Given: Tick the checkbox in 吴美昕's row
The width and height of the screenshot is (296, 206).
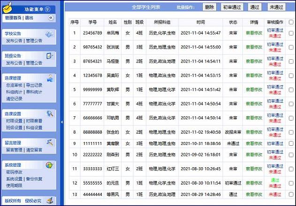Looking at the screenshot, I should pyautogui.click(x=291, y=75).
